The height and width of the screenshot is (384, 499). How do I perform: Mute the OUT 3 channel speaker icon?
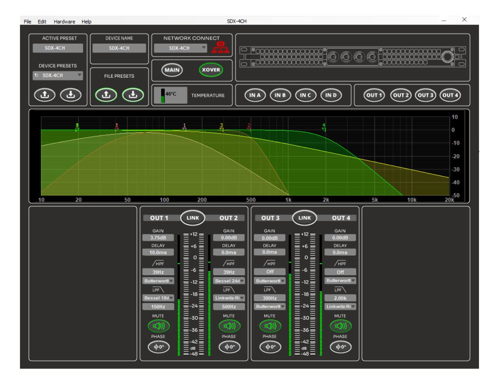click(x=269, y=326)
